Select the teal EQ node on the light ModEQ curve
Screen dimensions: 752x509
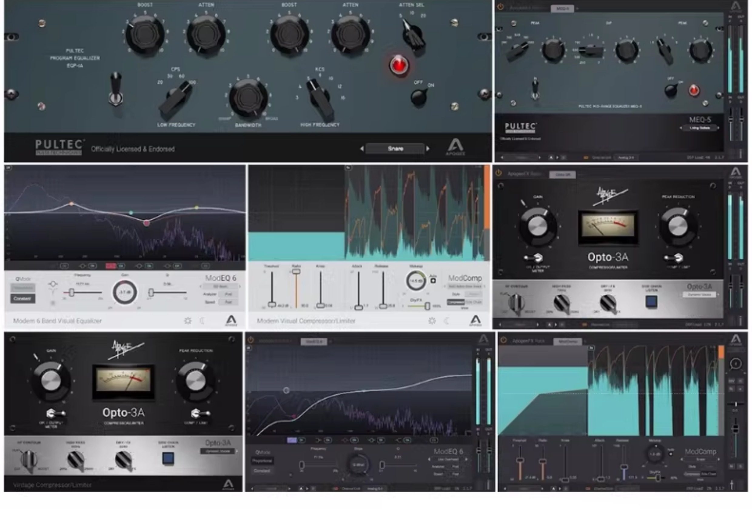[x=131, y=213]
